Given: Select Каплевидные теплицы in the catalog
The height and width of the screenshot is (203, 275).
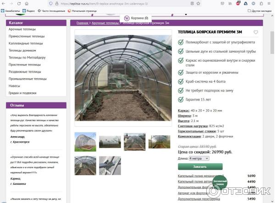Looking at the screenshot, I should [26, 43].
